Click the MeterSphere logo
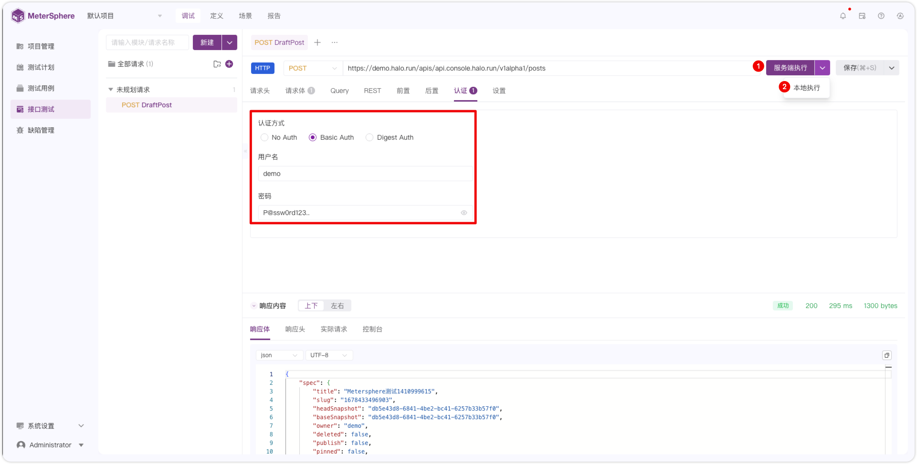This screenshot has height=464, width=917. [43, 16]
